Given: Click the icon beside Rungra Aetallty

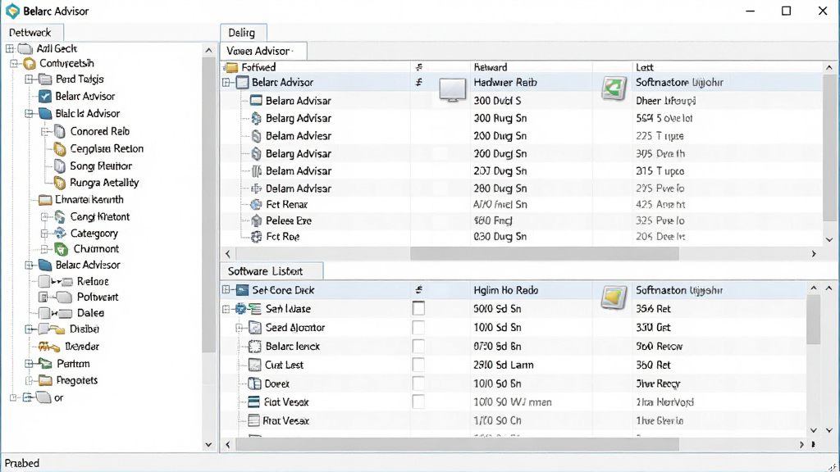Looking at the screenshot, I should pos(60,183).
